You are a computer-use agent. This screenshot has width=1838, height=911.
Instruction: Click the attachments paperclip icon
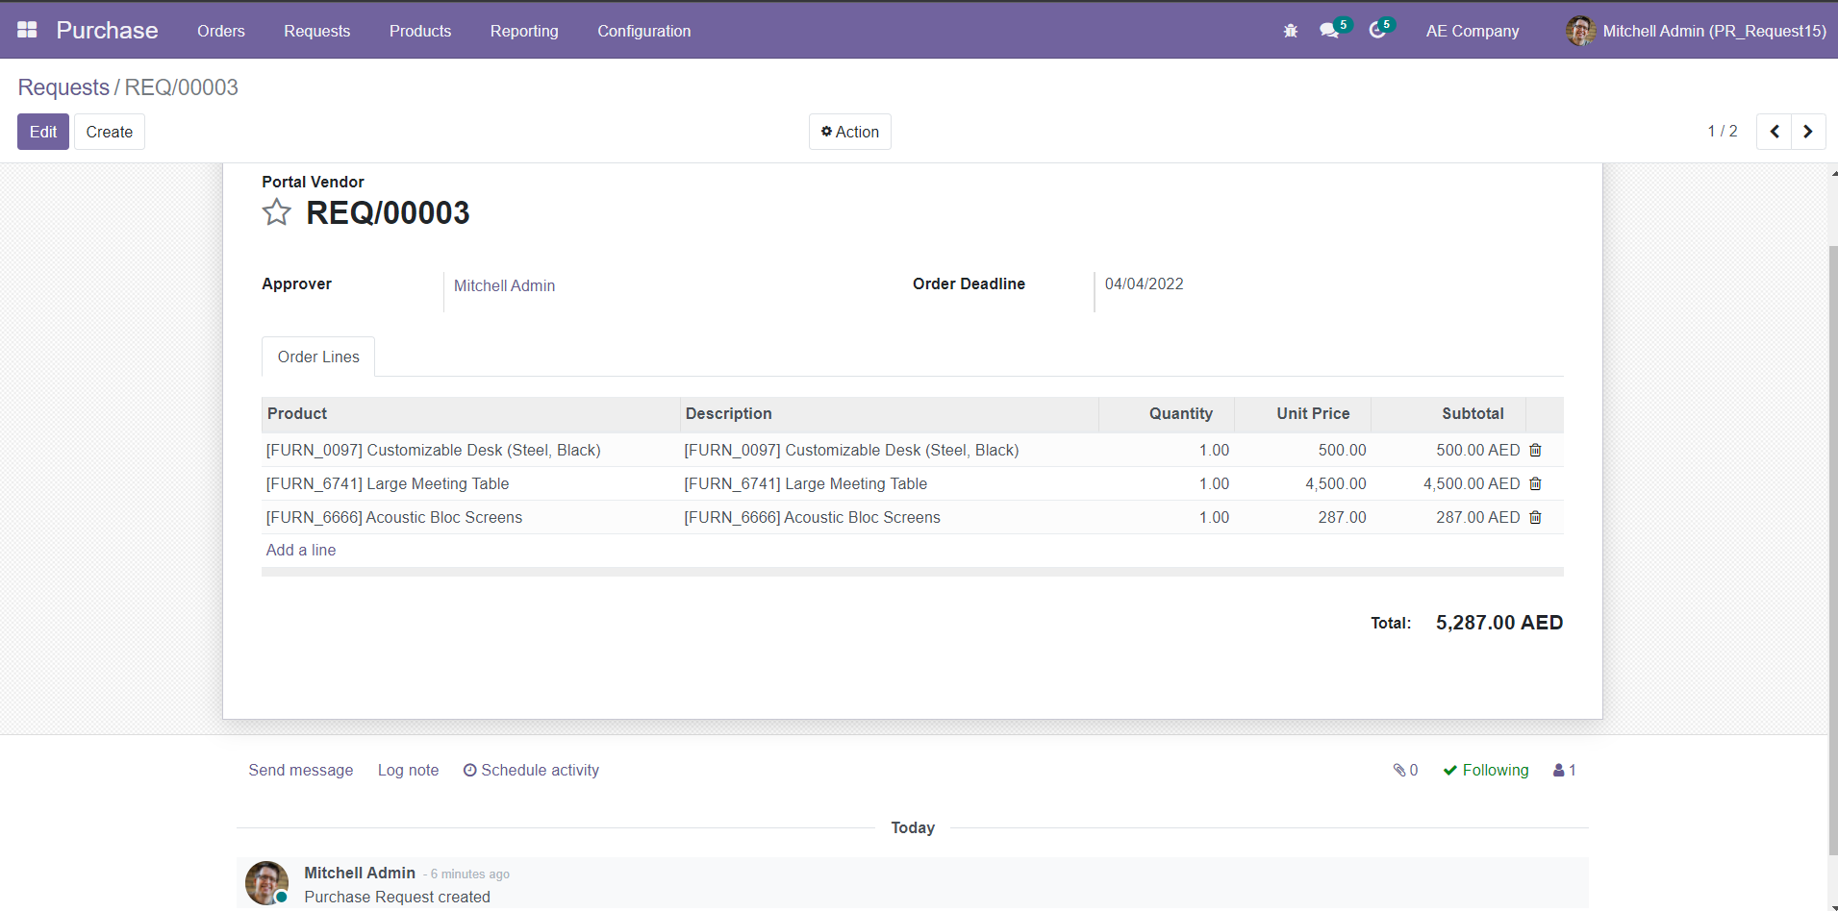coord(1405,770)
